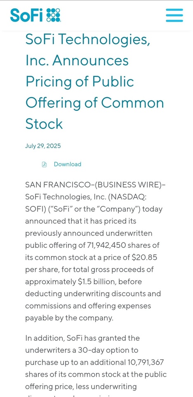The width and height of the screenshot is (193, 397).
Task: Select the press release headline text
Action: 95,81
